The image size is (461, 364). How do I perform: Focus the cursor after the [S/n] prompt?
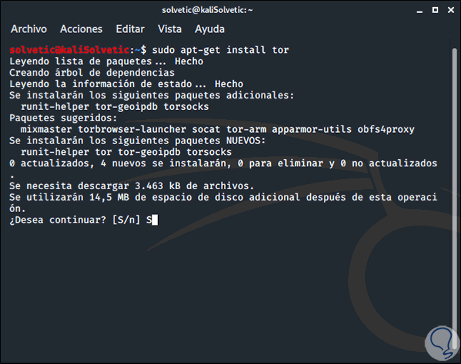154,220
